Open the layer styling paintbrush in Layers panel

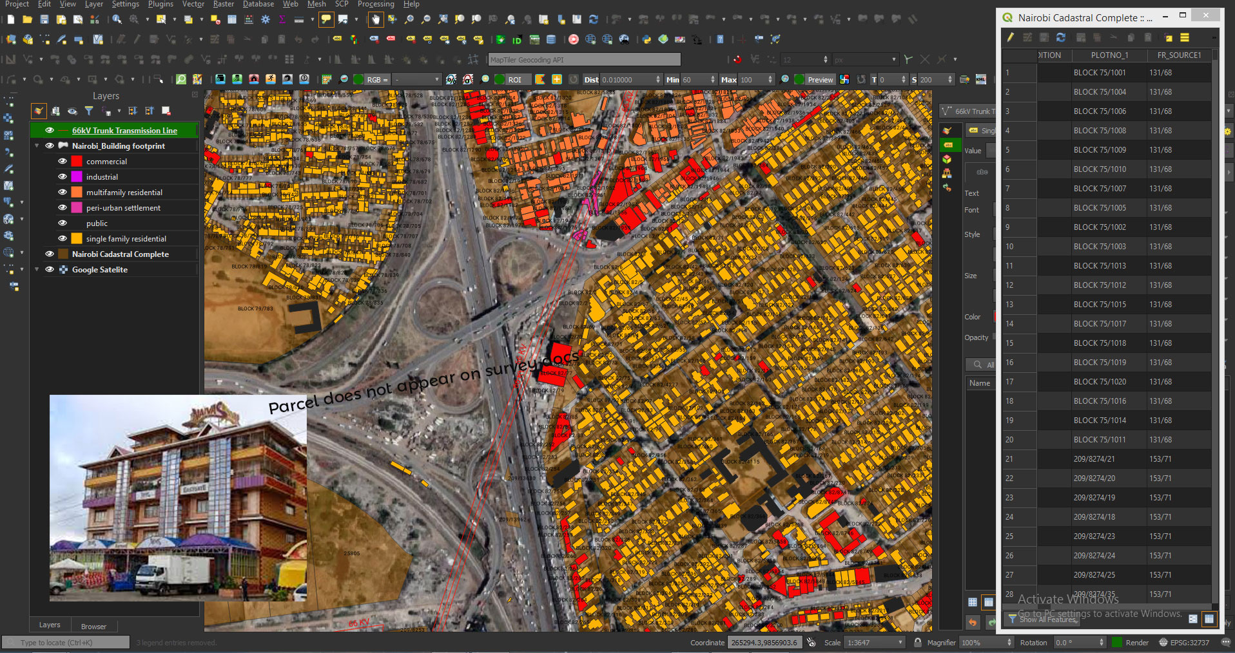pyautogui.click(x=39, y=111)
